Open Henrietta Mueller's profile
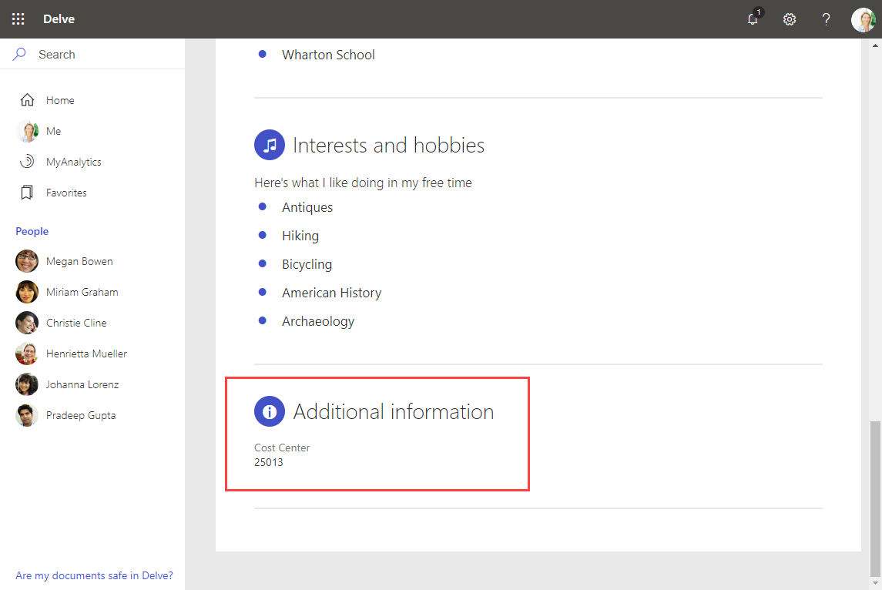The width and height of the screenshot is (882, 590). click(86, 354)
